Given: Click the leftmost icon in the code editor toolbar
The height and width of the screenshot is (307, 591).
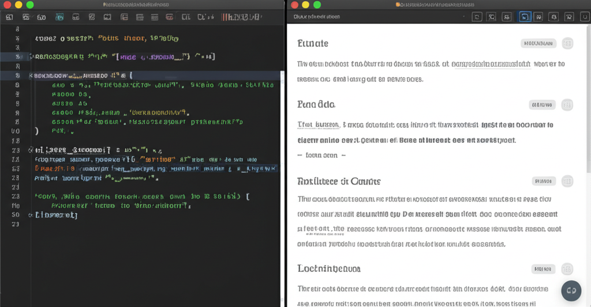Looking at the screenshot, I should (9, 17).
